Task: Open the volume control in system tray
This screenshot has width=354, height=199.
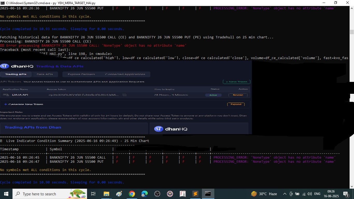Action: coord(310,194)
